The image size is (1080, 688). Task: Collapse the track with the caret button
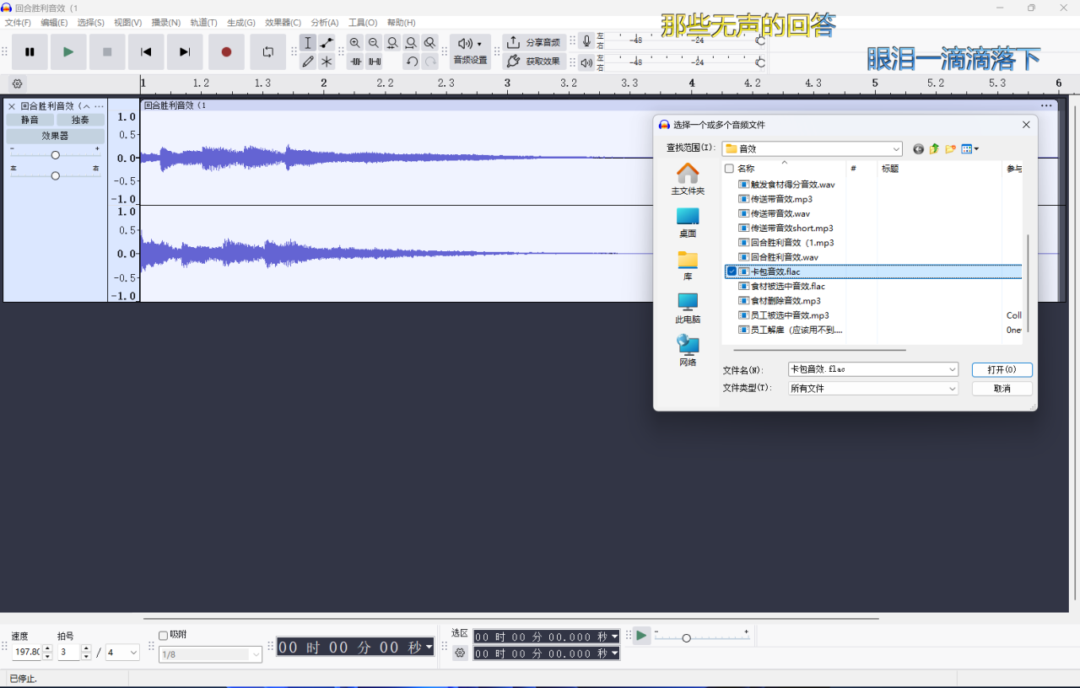click(x=85, y=106)
